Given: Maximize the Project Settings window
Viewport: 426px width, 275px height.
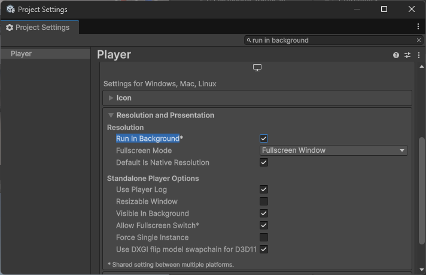Looking at the screenshot, I should tap(384, 9).
